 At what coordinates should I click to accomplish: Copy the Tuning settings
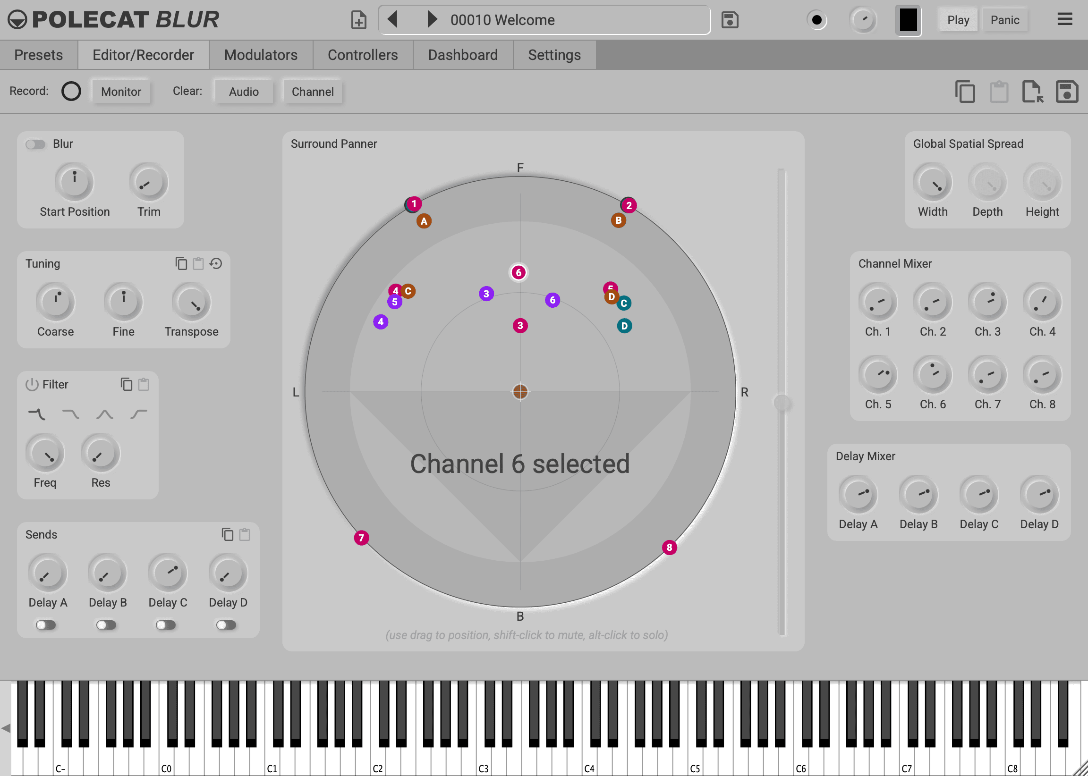point(181,263)
